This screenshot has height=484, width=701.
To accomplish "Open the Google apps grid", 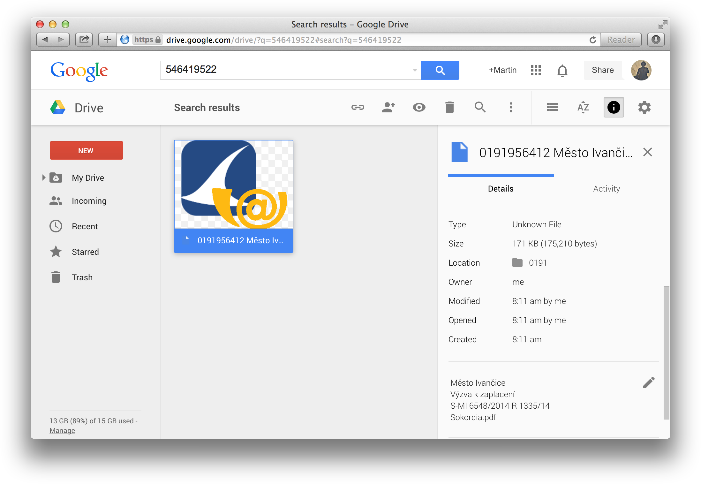I will coord(536,70).
